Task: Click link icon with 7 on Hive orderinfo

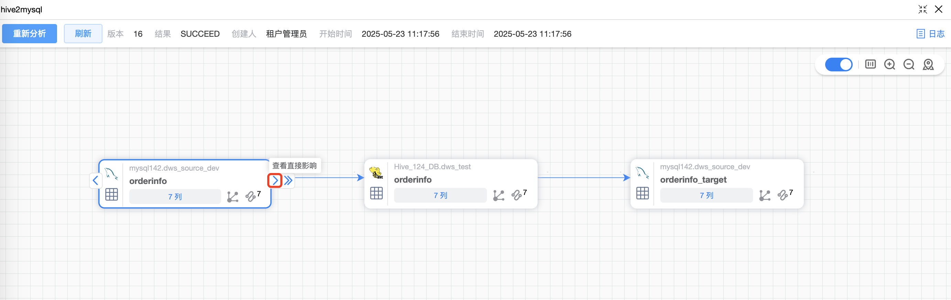Action: [519, 195]
